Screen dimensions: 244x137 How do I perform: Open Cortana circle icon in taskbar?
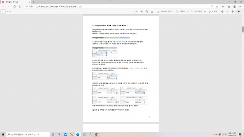click(x=53, y=134)
